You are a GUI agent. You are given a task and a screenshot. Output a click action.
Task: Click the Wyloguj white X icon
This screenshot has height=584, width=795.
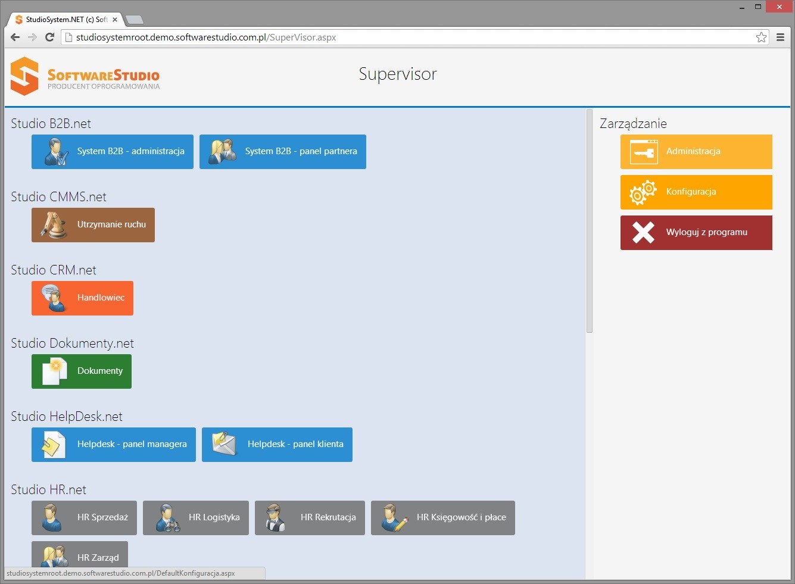[643, 233]
